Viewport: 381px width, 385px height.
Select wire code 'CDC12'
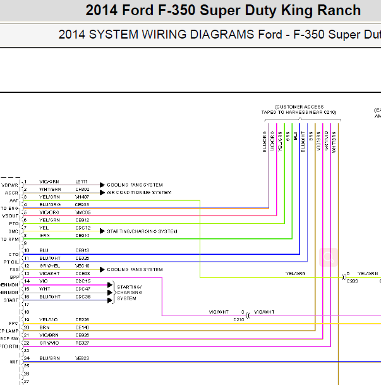click(x=83, y=228)
